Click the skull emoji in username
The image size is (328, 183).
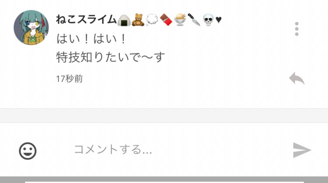pyautogui.click(x=208, y=20)
